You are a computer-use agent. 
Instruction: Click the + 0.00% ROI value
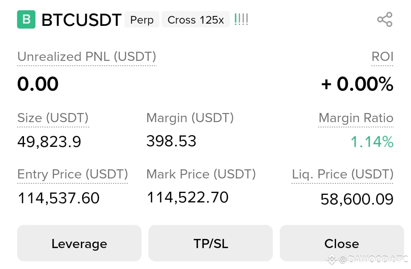click(357, 84)
